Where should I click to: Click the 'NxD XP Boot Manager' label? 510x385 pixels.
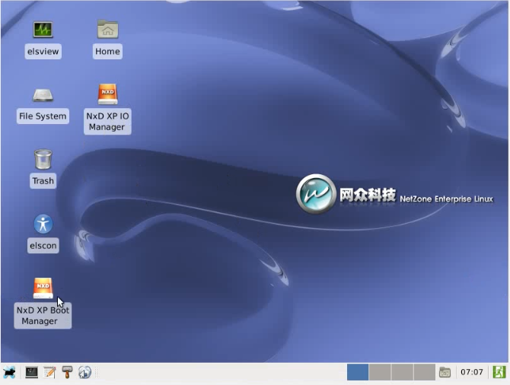tap(43, 316)
